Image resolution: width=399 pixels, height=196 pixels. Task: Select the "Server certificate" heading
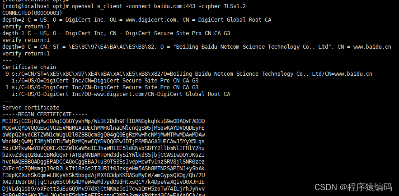[x=31, y=108]
